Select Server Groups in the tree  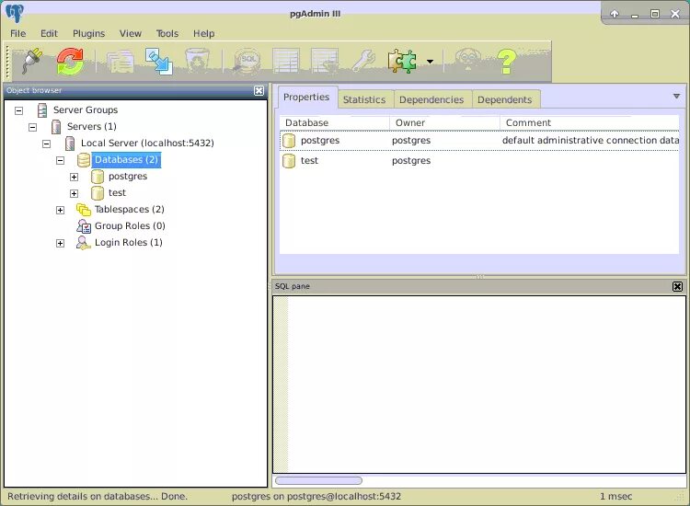(x=86, y=110)
